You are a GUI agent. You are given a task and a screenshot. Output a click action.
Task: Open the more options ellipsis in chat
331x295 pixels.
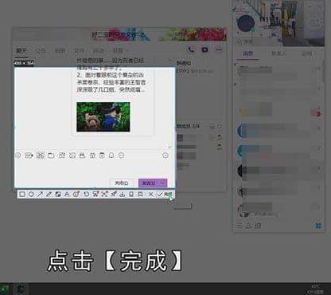219,49
